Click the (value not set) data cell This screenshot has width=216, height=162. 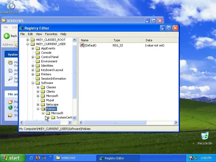click(x=154, y=45)
